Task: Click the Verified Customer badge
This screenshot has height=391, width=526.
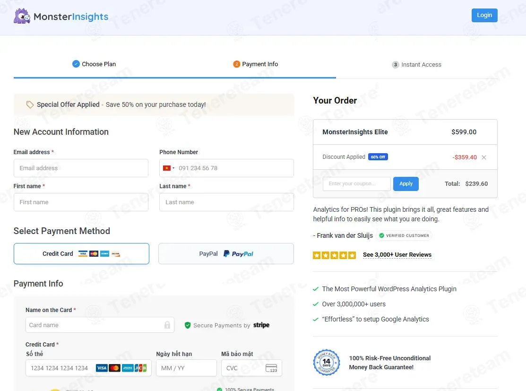Action: pyautogui.click(x=404, y=235)
